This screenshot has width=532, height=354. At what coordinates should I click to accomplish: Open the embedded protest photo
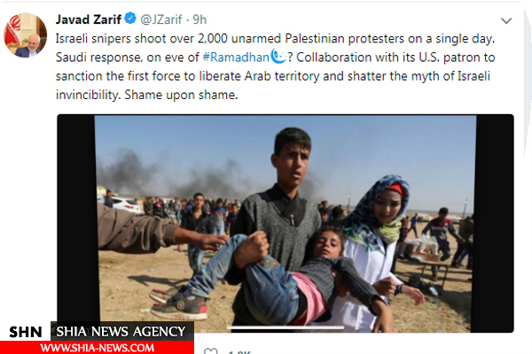[x=286, y=224]
